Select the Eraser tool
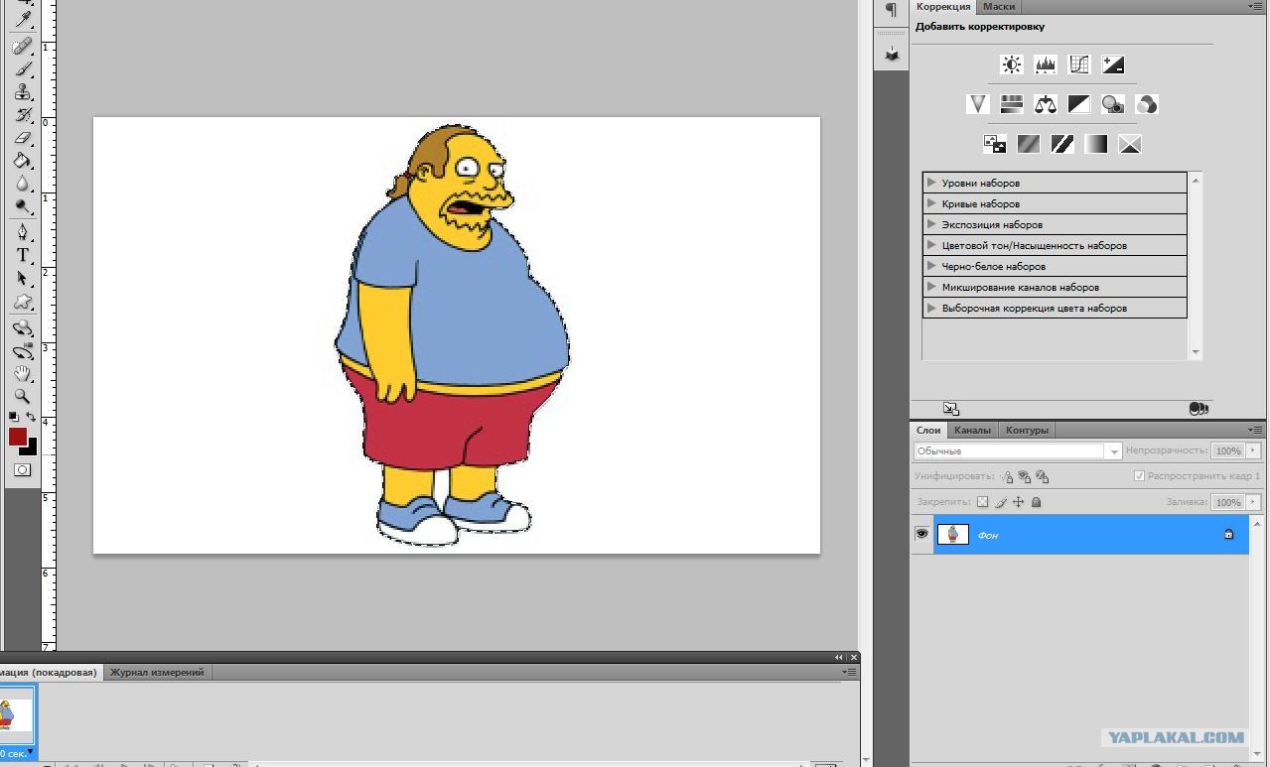This screenshot has width=1270, height=767. pos(23,138)
